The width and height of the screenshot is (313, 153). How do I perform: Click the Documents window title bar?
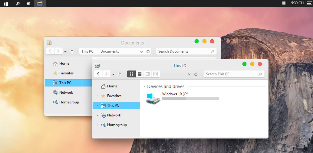(132, 43)
